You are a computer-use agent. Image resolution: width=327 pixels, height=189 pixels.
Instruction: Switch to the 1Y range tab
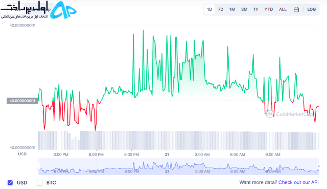pyautogui.click(x=255, y=9)
